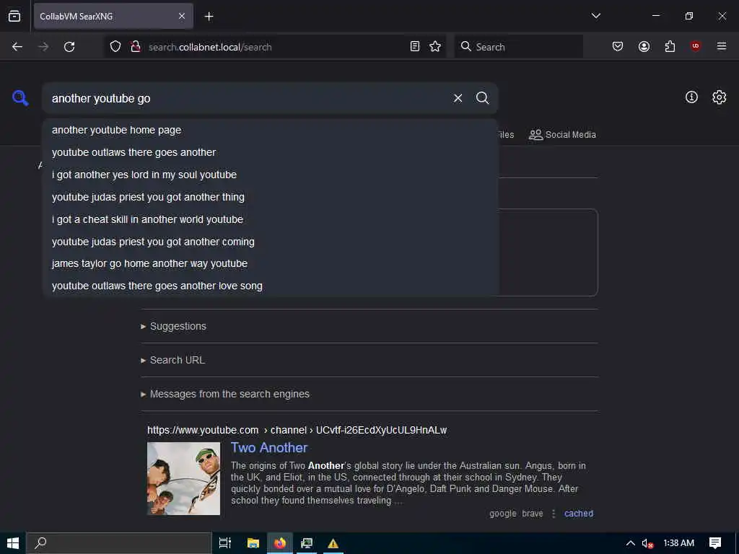This screenshot has height=554, width=739.
Task: Open the Firefox account icon
Action: [644, 47]
